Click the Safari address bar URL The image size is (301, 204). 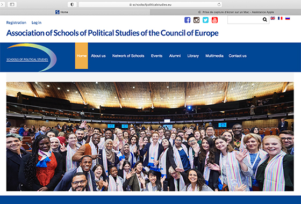pos(150,4)
